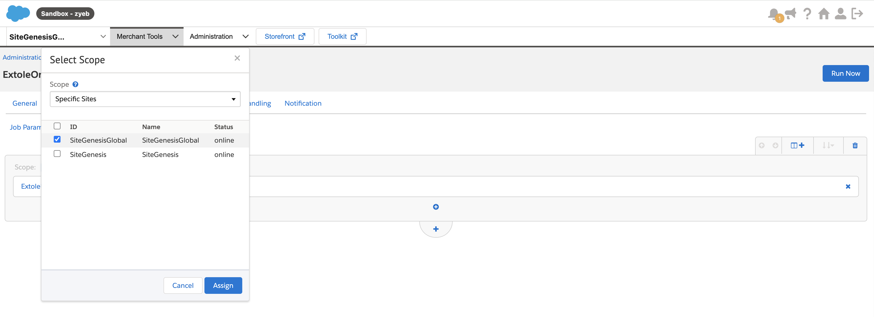Click the move step down arrow icon
Viewport: 874px width, 317px height.
[x=775, y=146]
